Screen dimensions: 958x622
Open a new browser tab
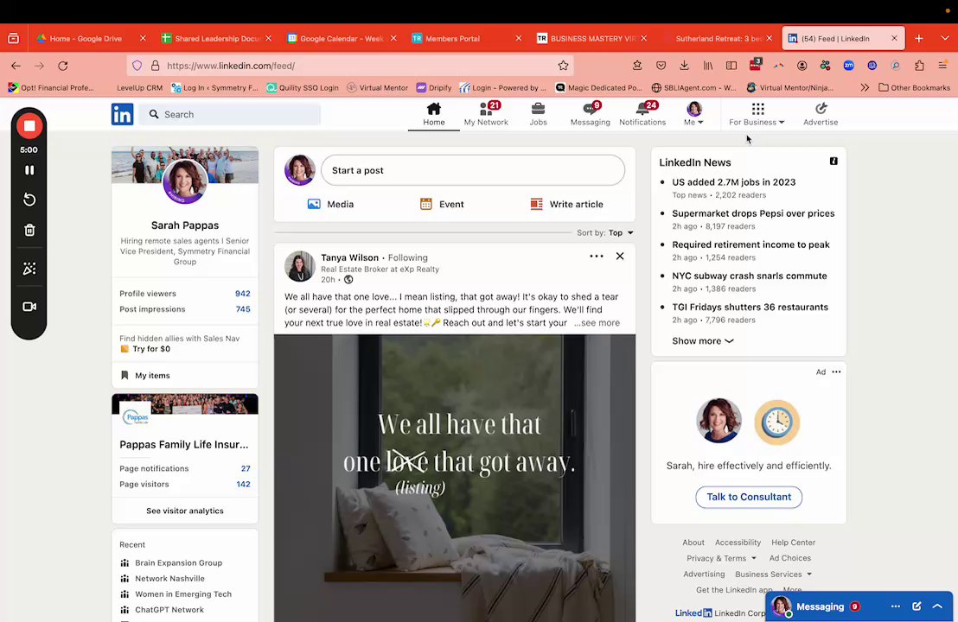coord(919,39)
